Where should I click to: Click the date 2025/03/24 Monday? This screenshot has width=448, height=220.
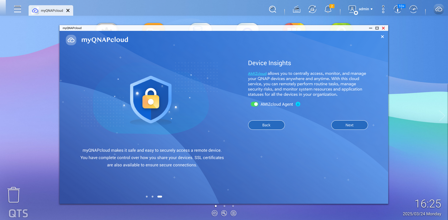pyautogui.click(x=422, y=214)
